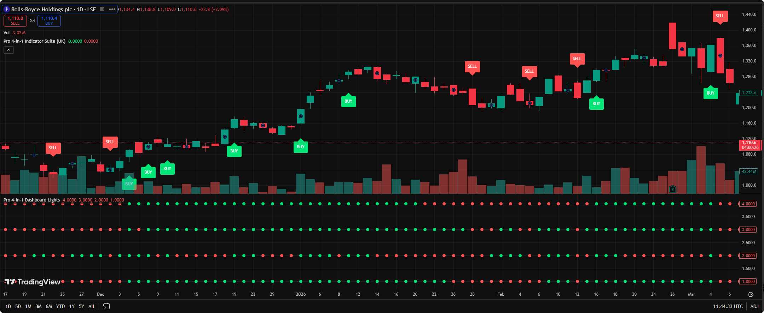Click the SELL signal at February 5
Screen dimensions: 764x313
[529, 72]
